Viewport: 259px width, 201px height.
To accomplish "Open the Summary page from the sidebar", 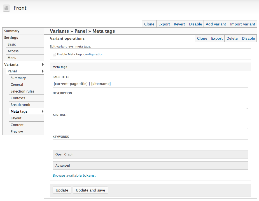I will click(12, 31).
